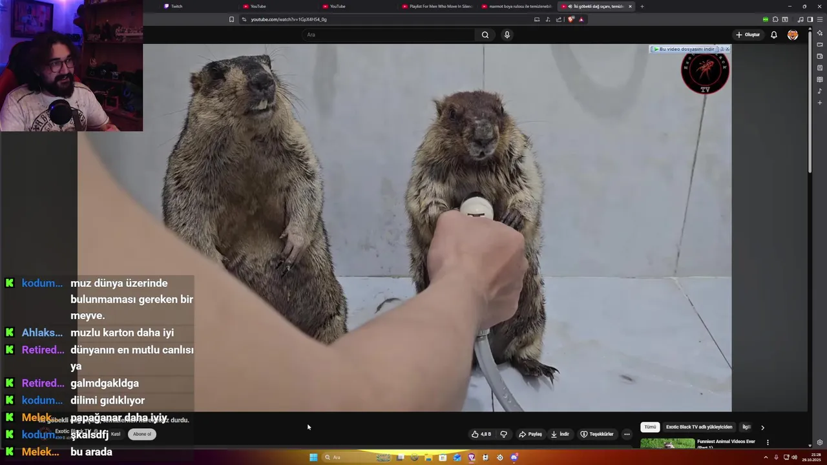Open a new browser tab with plus
Screen dimensions: 827x465
click(642, 6)
